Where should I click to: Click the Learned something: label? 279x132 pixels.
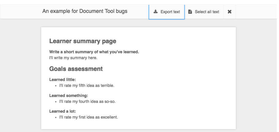69,96
